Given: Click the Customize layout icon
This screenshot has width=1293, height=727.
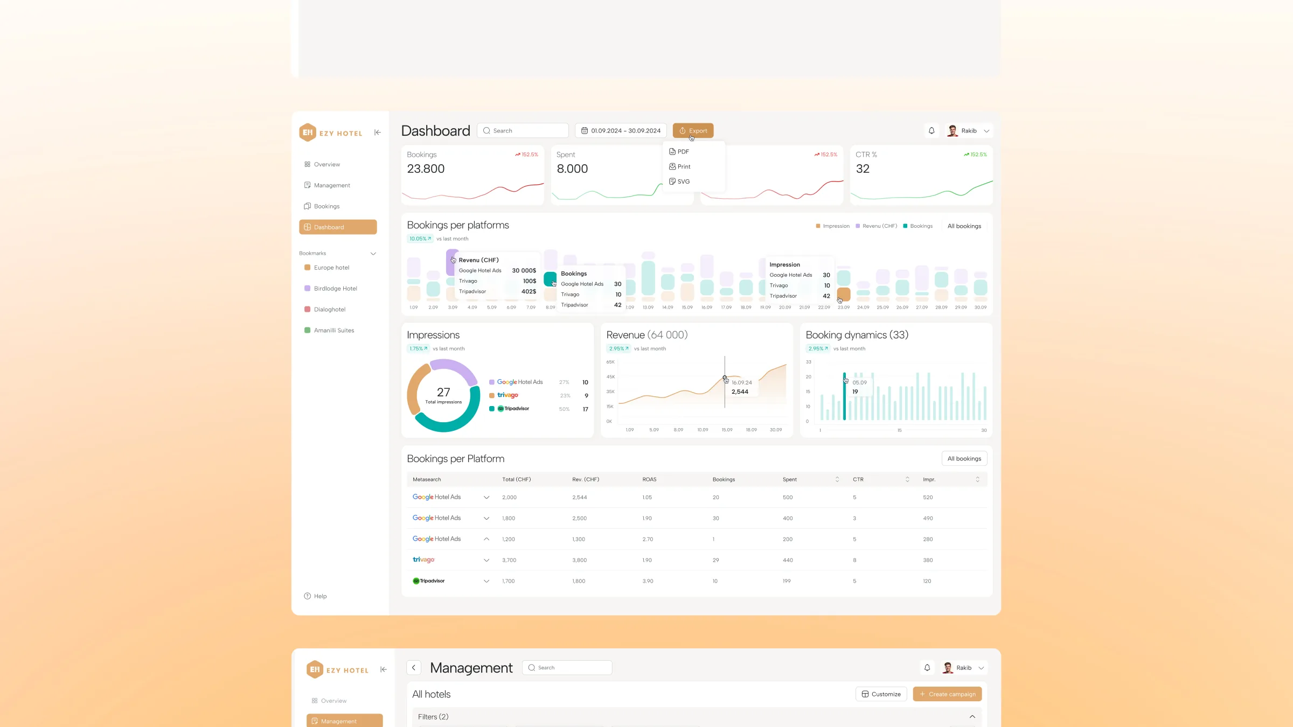Looking at the screenshot, I should (x=865, y=694).
